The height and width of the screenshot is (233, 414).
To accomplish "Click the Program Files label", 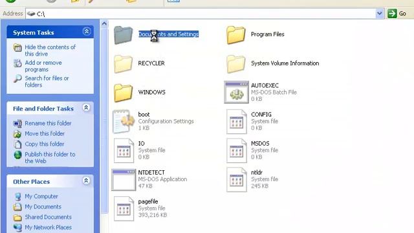I will pos(267,34).
